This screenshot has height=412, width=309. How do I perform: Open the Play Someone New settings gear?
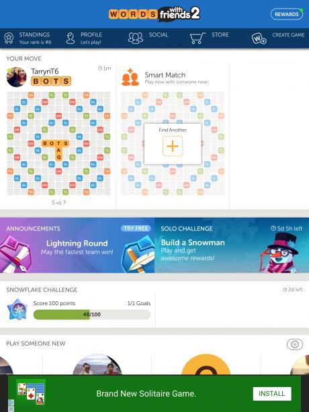click(295, 344)
